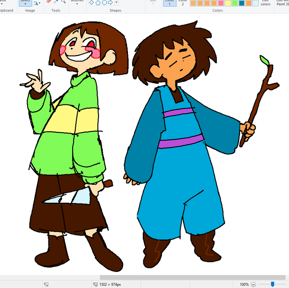Choose the hexagon shape
The image size is (289, 288).
point(104,3)
